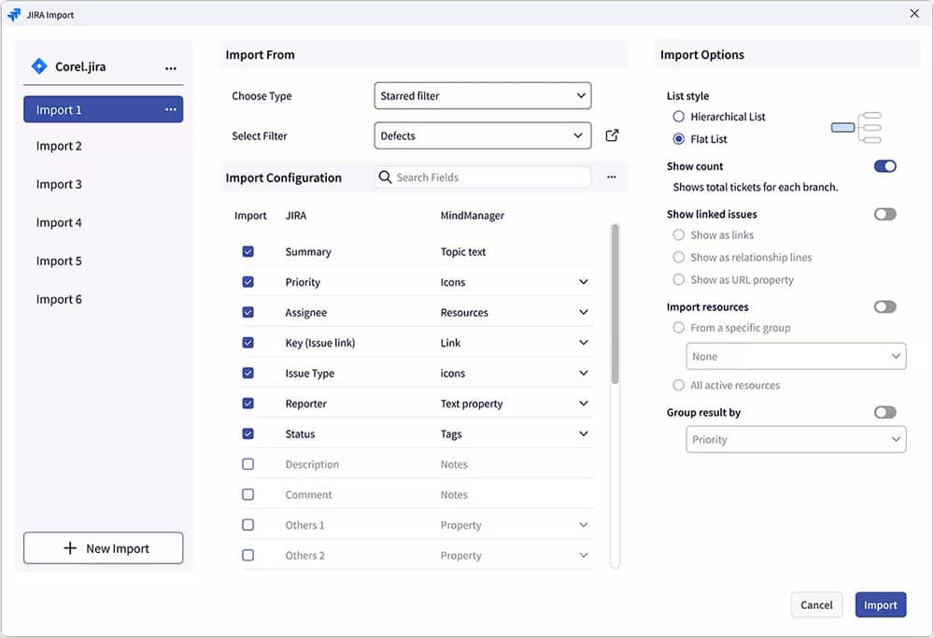The height and width of the screenshot is (638, 934).
Task: Open the filter in JIRA via external link icon
Action: [612, 135]
